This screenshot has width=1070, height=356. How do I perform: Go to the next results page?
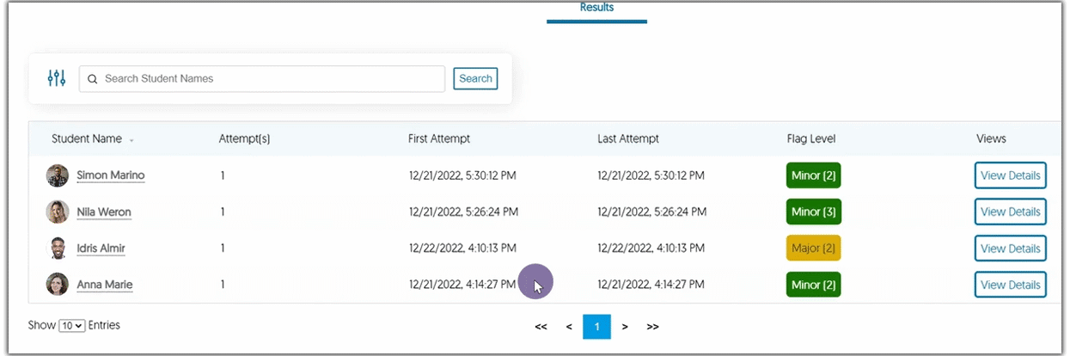pos(625,327)
